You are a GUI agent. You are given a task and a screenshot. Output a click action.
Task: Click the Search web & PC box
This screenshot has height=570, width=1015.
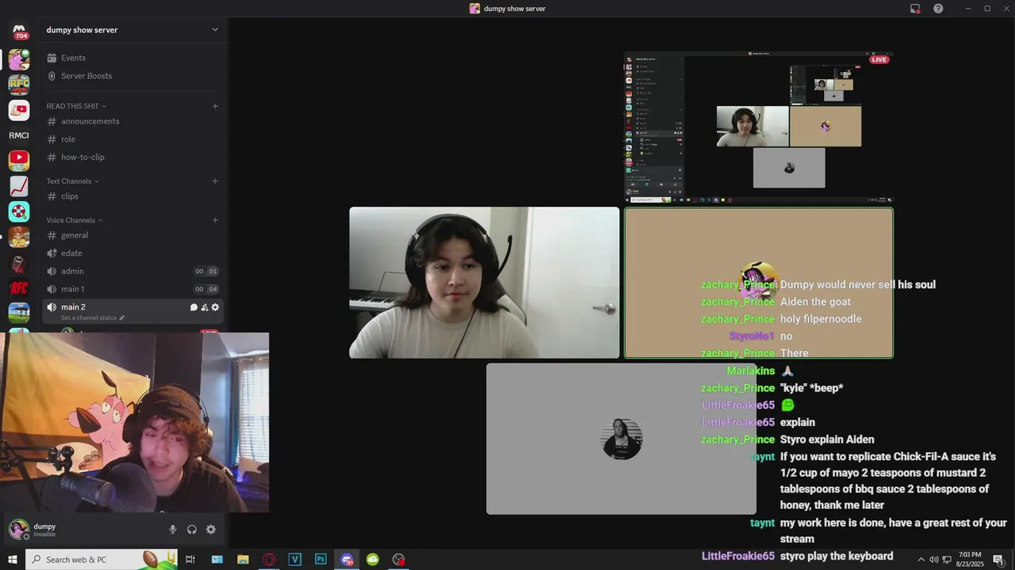point(102,559)
